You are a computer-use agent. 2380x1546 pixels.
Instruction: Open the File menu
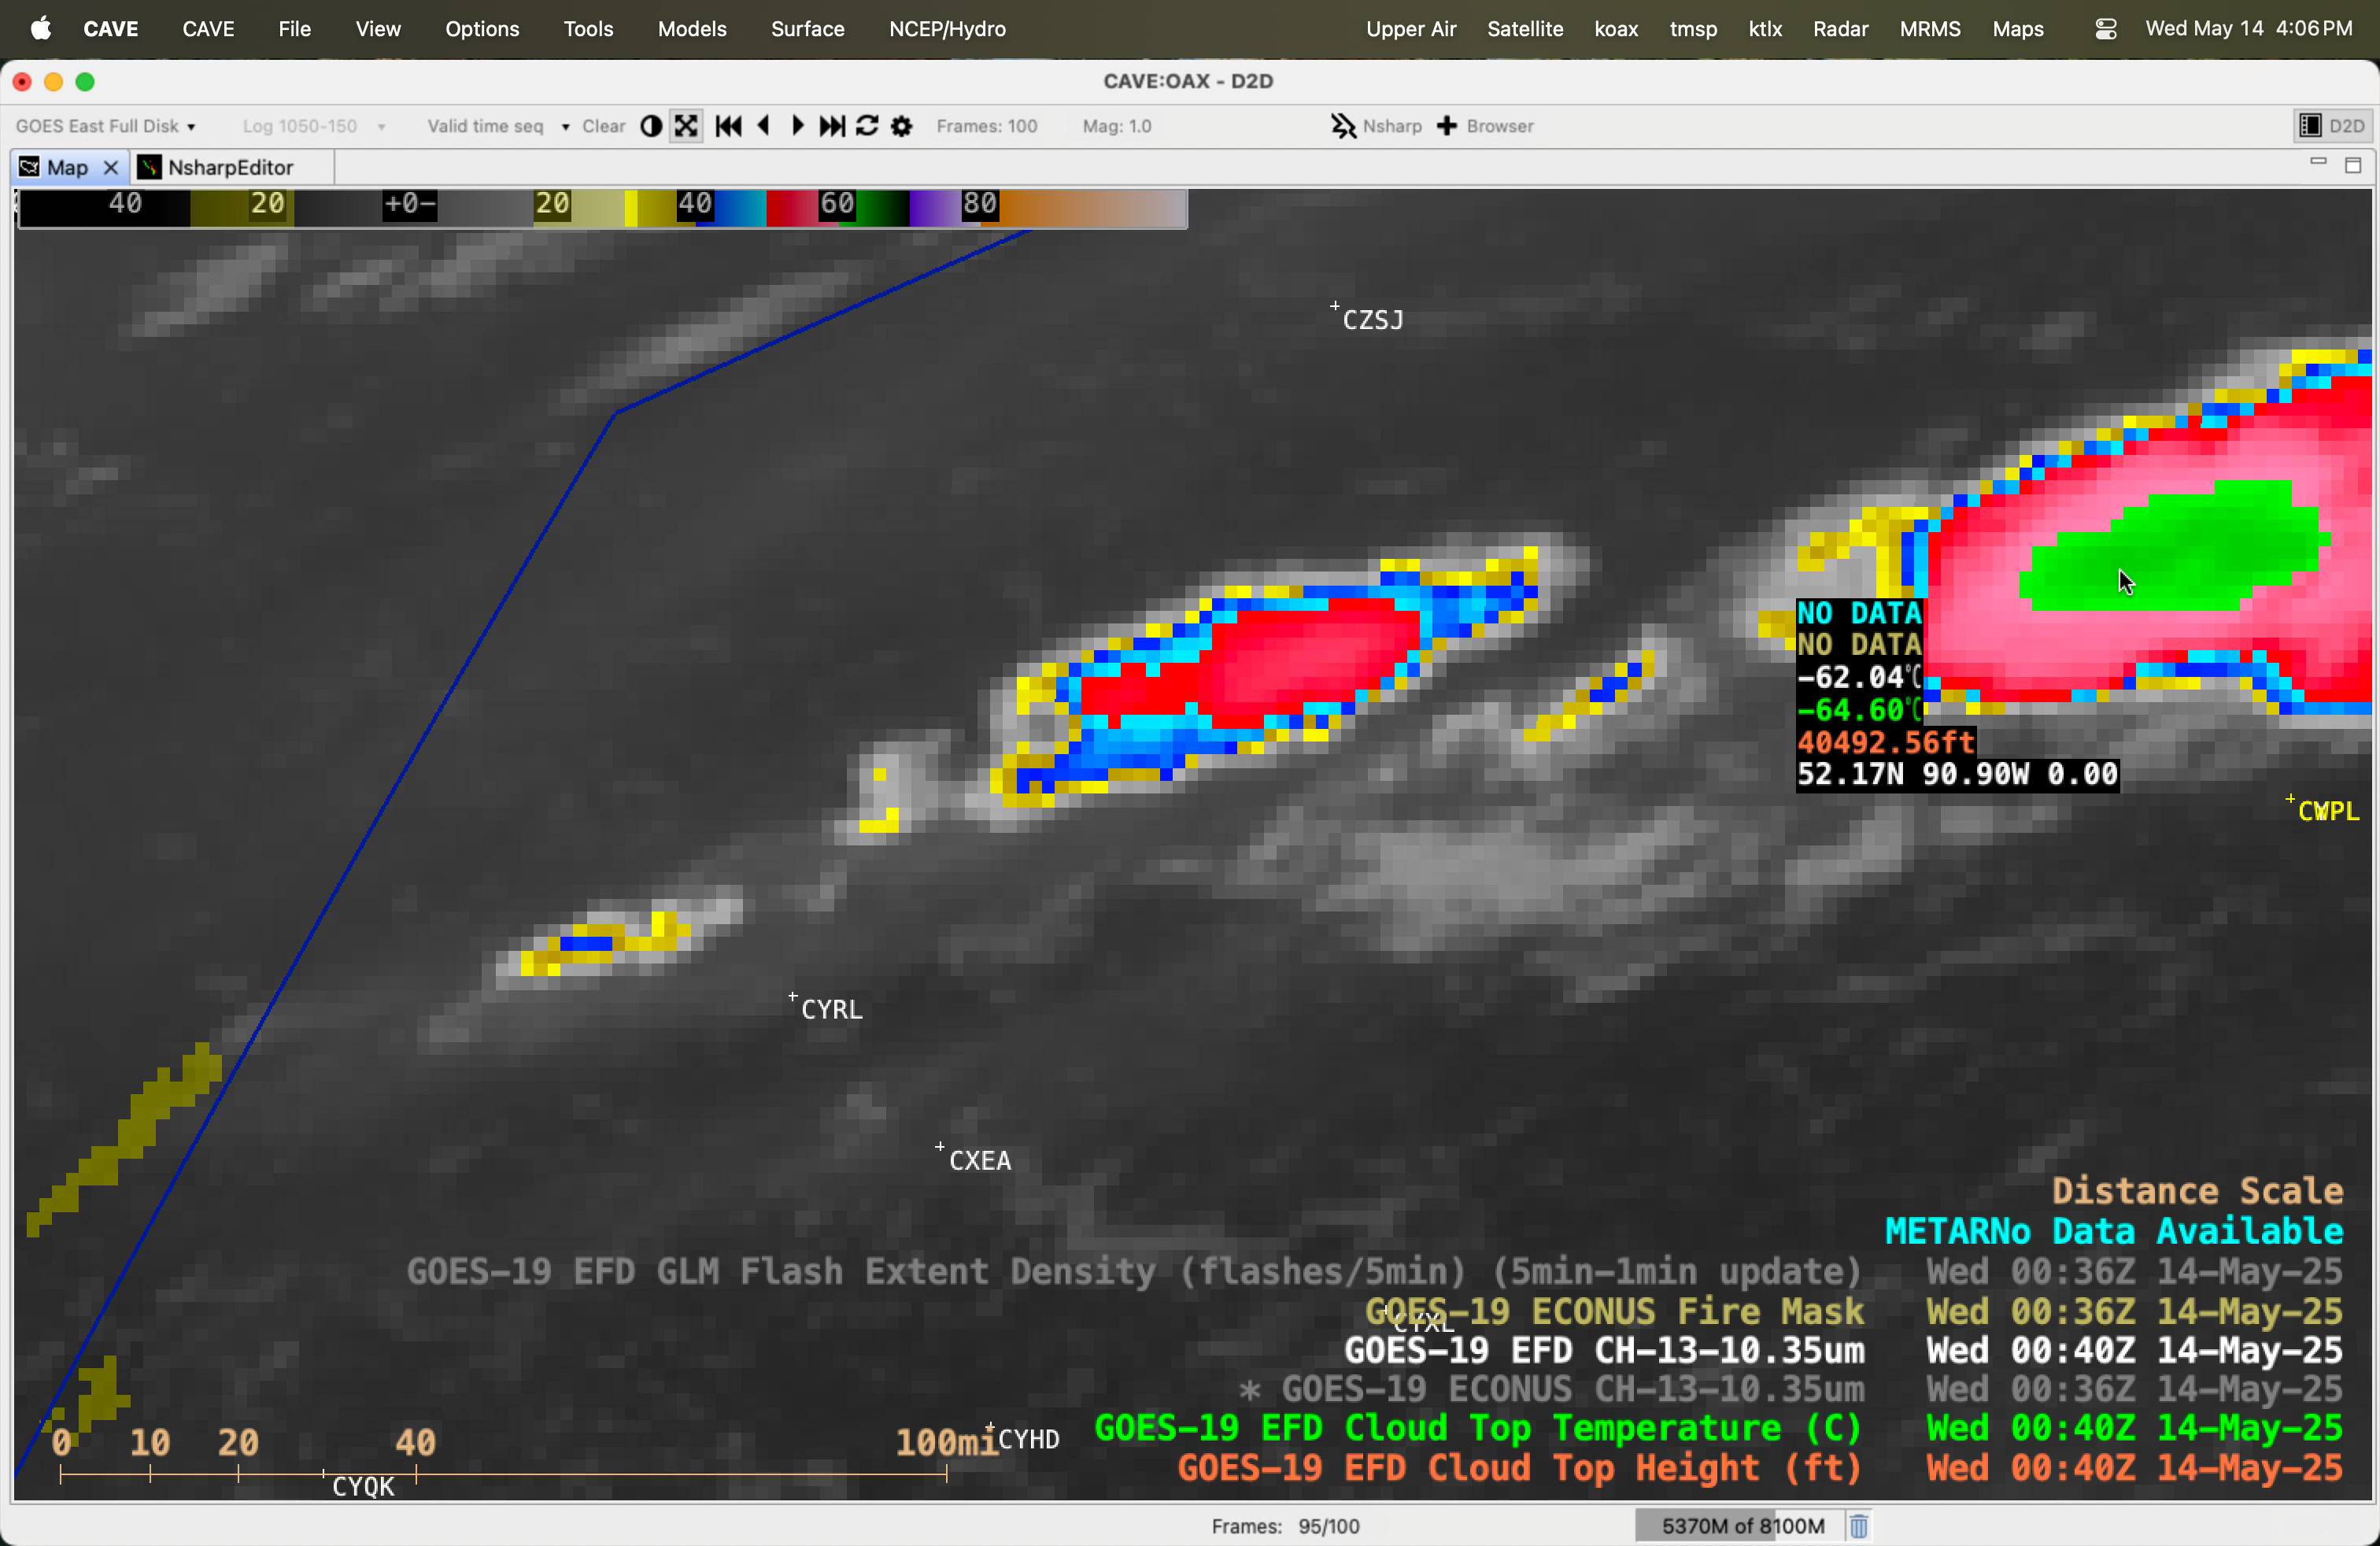coord(294,29)
